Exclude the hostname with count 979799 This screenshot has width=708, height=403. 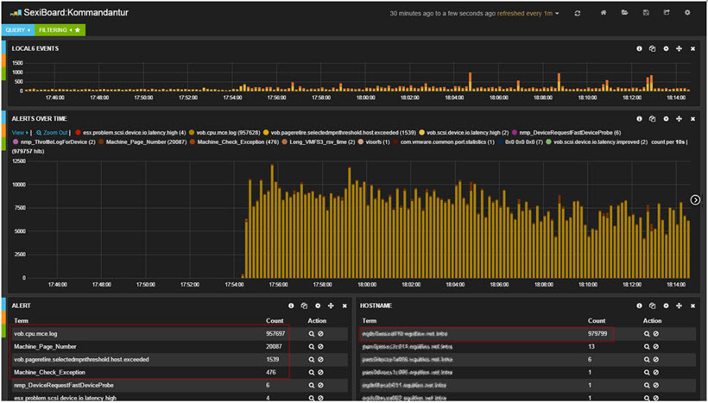coord(655,334)
